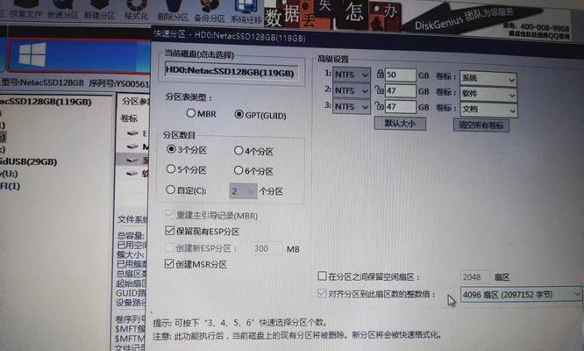
Task: Click partition 3 size field showing 47
Action: click(x=401, y=107)
